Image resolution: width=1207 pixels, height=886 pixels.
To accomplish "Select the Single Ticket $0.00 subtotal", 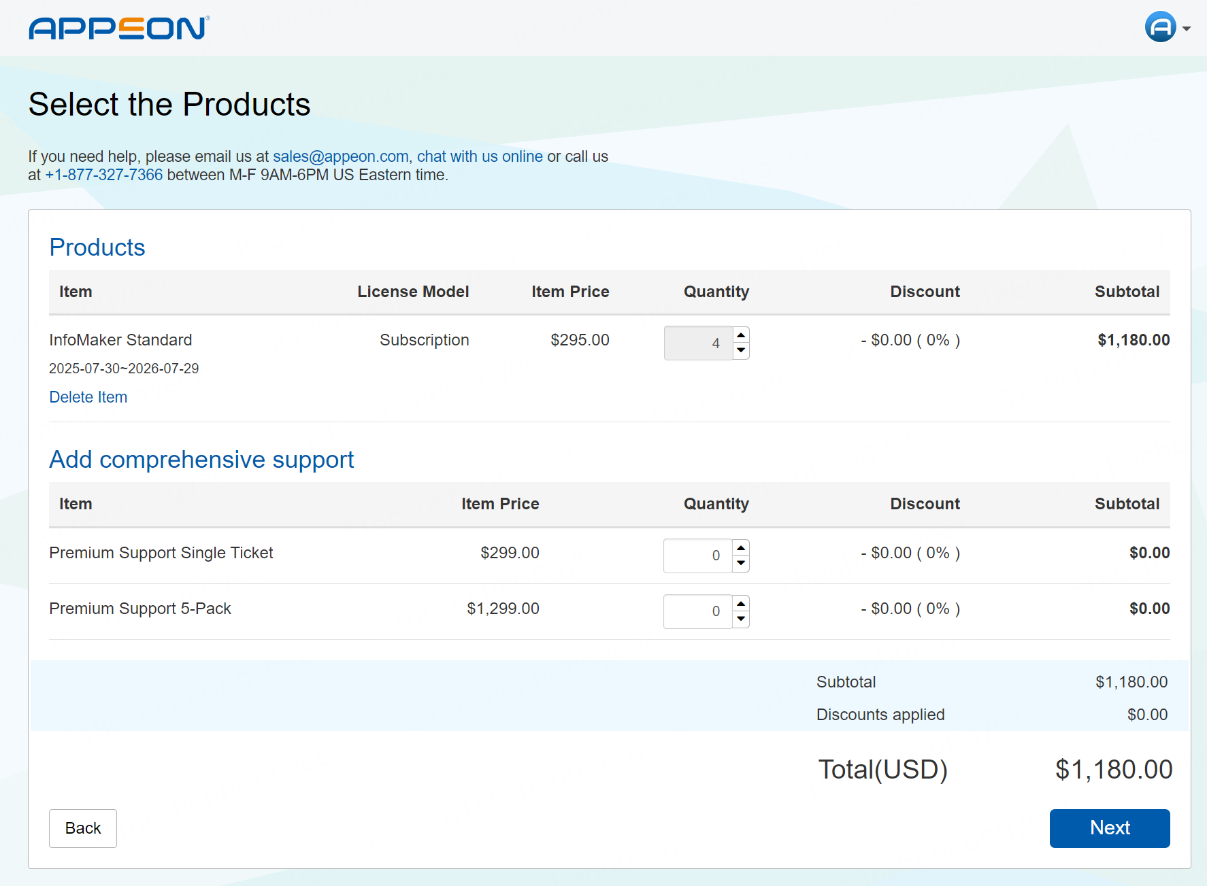I will pyautogui.click(x=1149, y=553).
